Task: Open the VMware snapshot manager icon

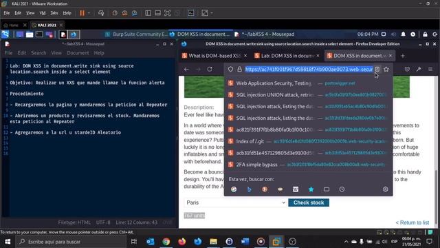Action: pos(135,13)
